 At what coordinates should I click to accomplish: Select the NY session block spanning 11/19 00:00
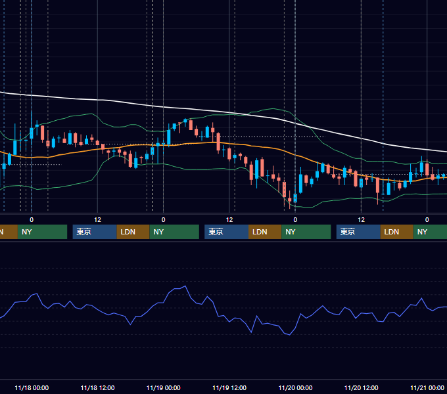click(174, 232)
